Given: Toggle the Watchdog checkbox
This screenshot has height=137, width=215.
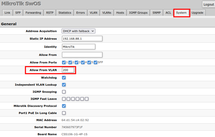Looking at the screenshot, I should (64, 78).
